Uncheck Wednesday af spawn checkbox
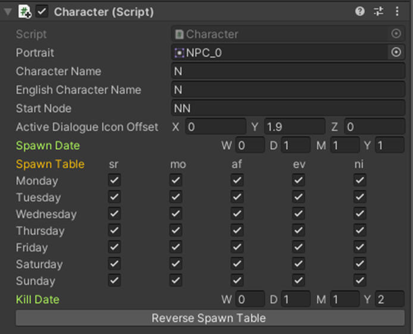This screenshot has width=413, height=334. pos(237,213)
